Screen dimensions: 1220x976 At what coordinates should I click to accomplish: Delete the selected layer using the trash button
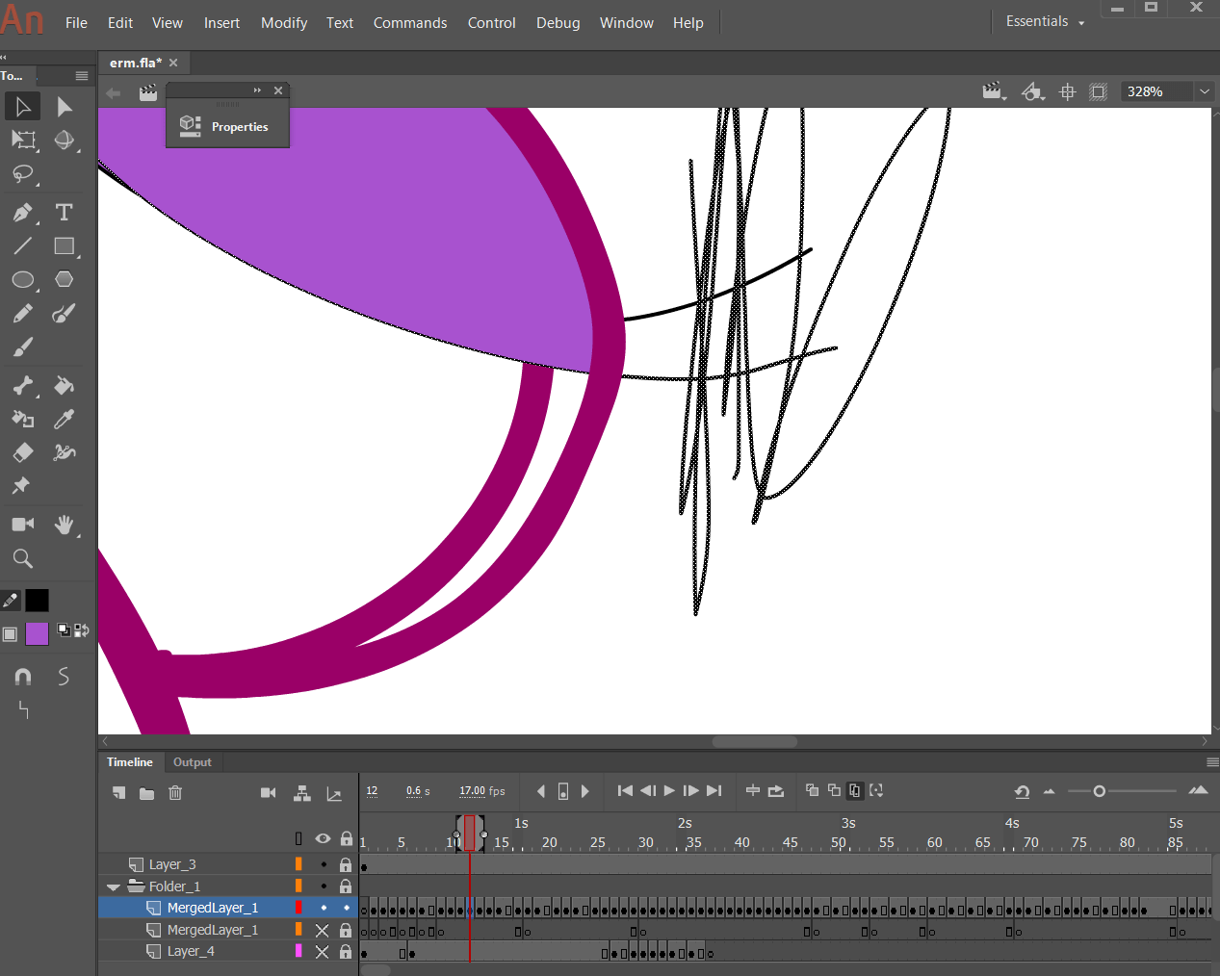coord(174,792)
